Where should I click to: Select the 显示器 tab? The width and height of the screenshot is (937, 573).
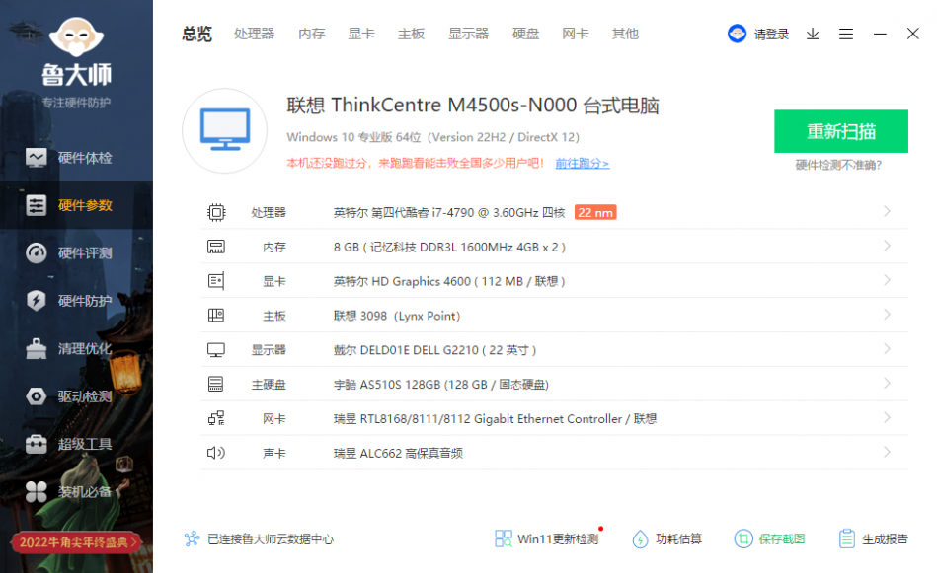468,34
